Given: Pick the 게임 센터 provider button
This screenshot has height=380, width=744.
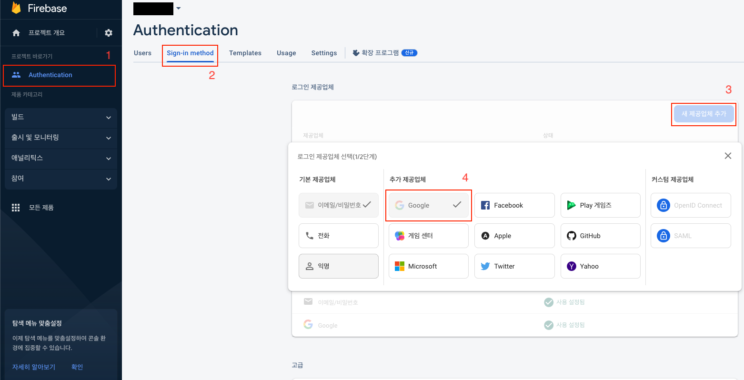Looking at the screenshot, I should coord(429,236).
